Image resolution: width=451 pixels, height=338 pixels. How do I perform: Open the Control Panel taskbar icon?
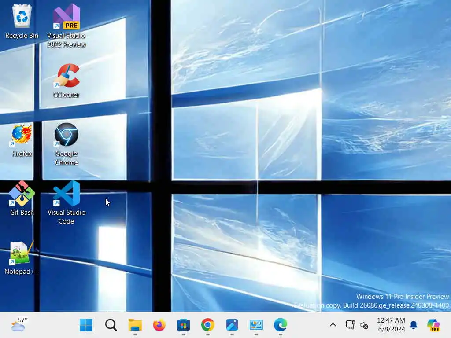point(256,325)
